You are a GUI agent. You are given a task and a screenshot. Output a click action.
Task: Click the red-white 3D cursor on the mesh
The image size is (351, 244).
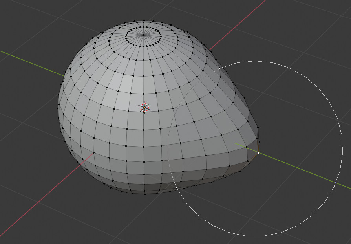tap(144, 108)
